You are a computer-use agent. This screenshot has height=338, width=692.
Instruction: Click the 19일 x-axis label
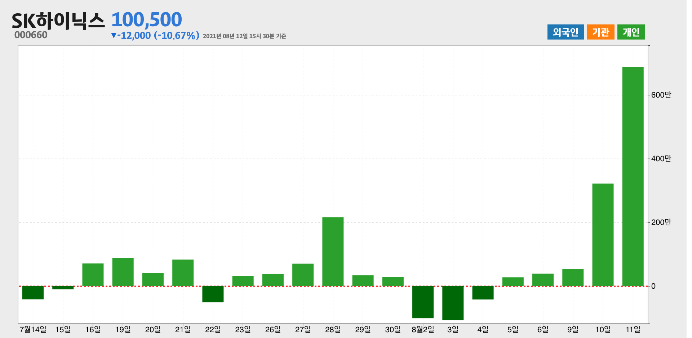[123, 329]
